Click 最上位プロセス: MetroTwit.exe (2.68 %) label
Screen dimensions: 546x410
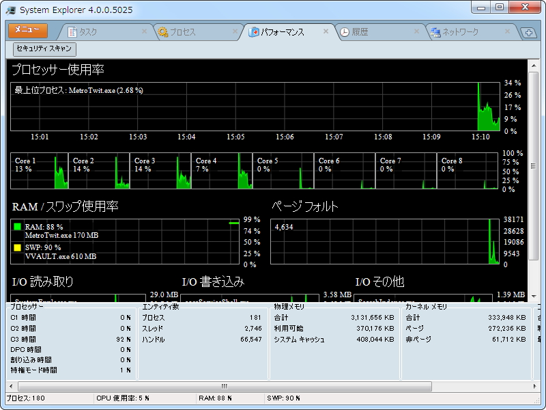pyautogui.click(x=78, y=90)
